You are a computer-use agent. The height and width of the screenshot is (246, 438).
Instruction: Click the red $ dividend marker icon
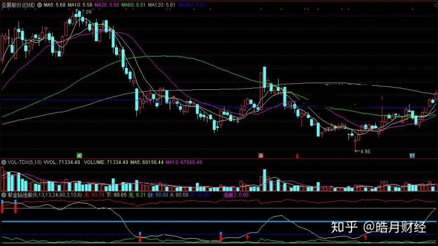coord(297,156)
